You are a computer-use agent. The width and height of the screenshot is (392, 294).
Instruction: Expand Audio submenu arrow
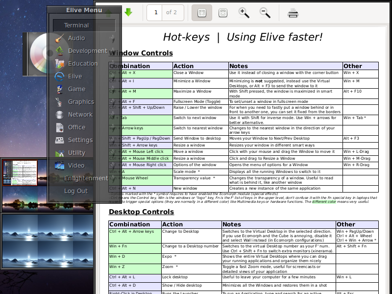[x=112, y=38]
